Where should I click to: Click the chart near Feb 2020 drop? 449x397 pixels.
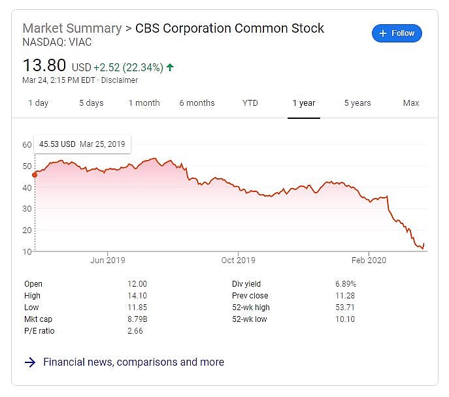tap(390, 208)
